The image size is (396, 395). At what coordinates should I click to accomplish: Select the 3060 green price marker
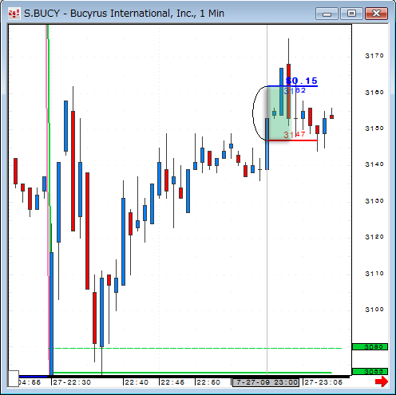pyautogui.click(x=370, y=371)
